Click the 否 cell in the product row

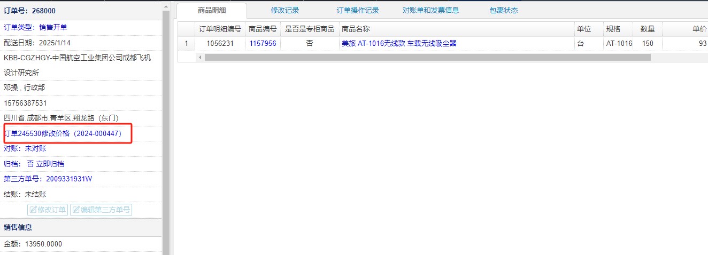pos(310,43)
